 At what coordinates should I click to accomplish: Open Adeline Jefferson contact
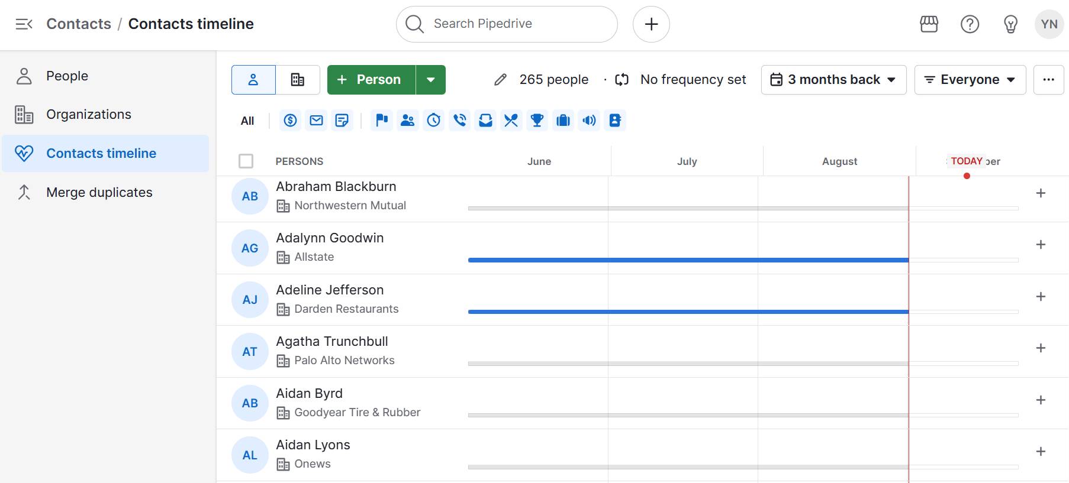click(330, 290)
